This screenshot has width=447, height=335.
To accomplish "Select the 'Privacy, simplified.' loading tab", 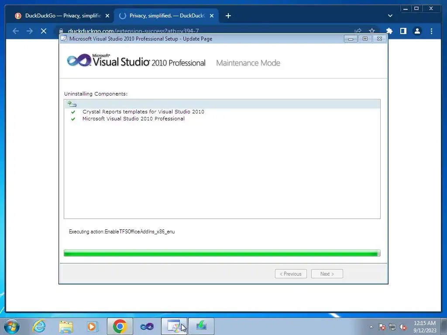I will pyautogui.click(x=165, y=16).
